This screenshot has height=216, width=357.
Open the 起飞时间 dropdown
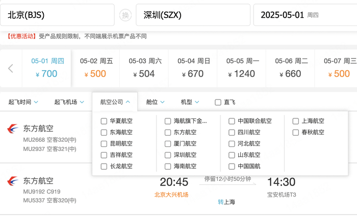(23, 102)
